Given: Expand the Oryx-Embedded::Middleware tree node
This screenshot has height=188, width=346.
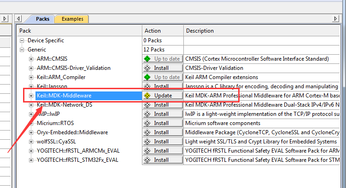Looking at the screenshot, I should click(x=31, y=132).
